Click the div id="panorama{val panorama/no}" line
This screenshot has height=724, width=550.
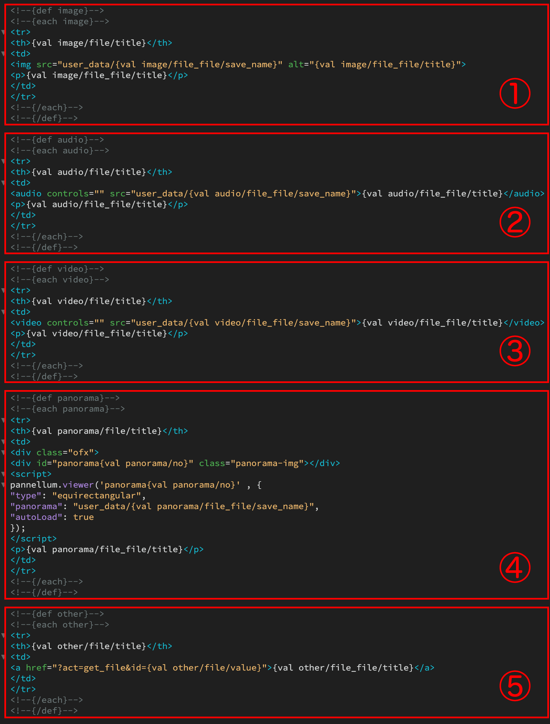click(x=175, y=463)
